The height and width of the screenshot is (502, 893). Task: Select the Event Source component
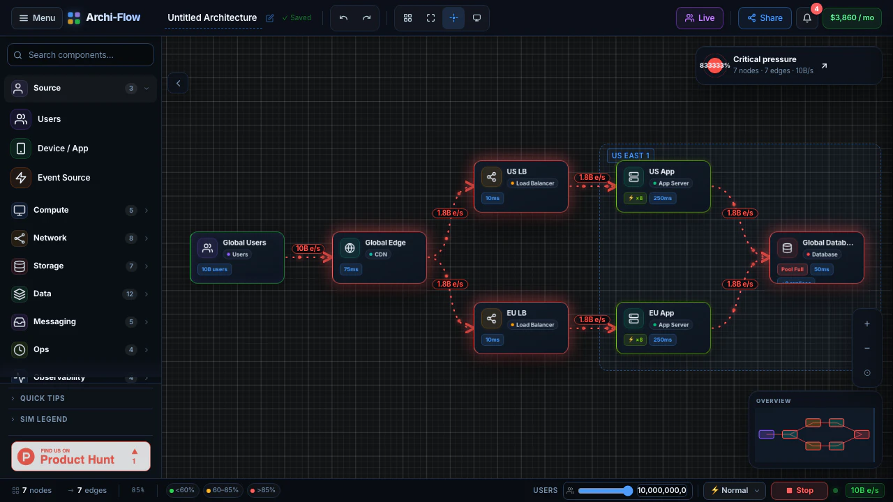[x=80, y=178]
